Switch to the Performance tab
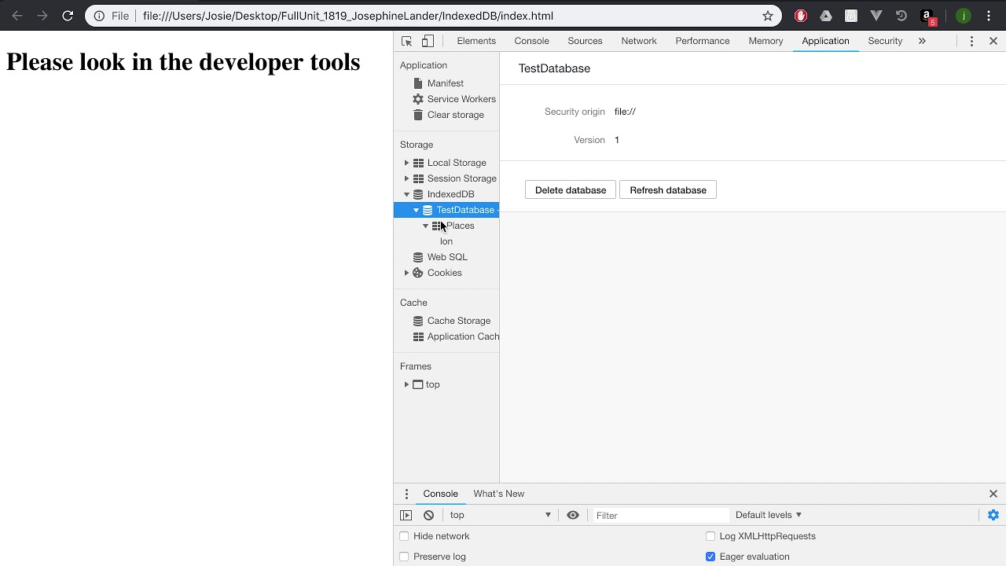Screen dimensions: 1006x566 click(x=702, y=41)
